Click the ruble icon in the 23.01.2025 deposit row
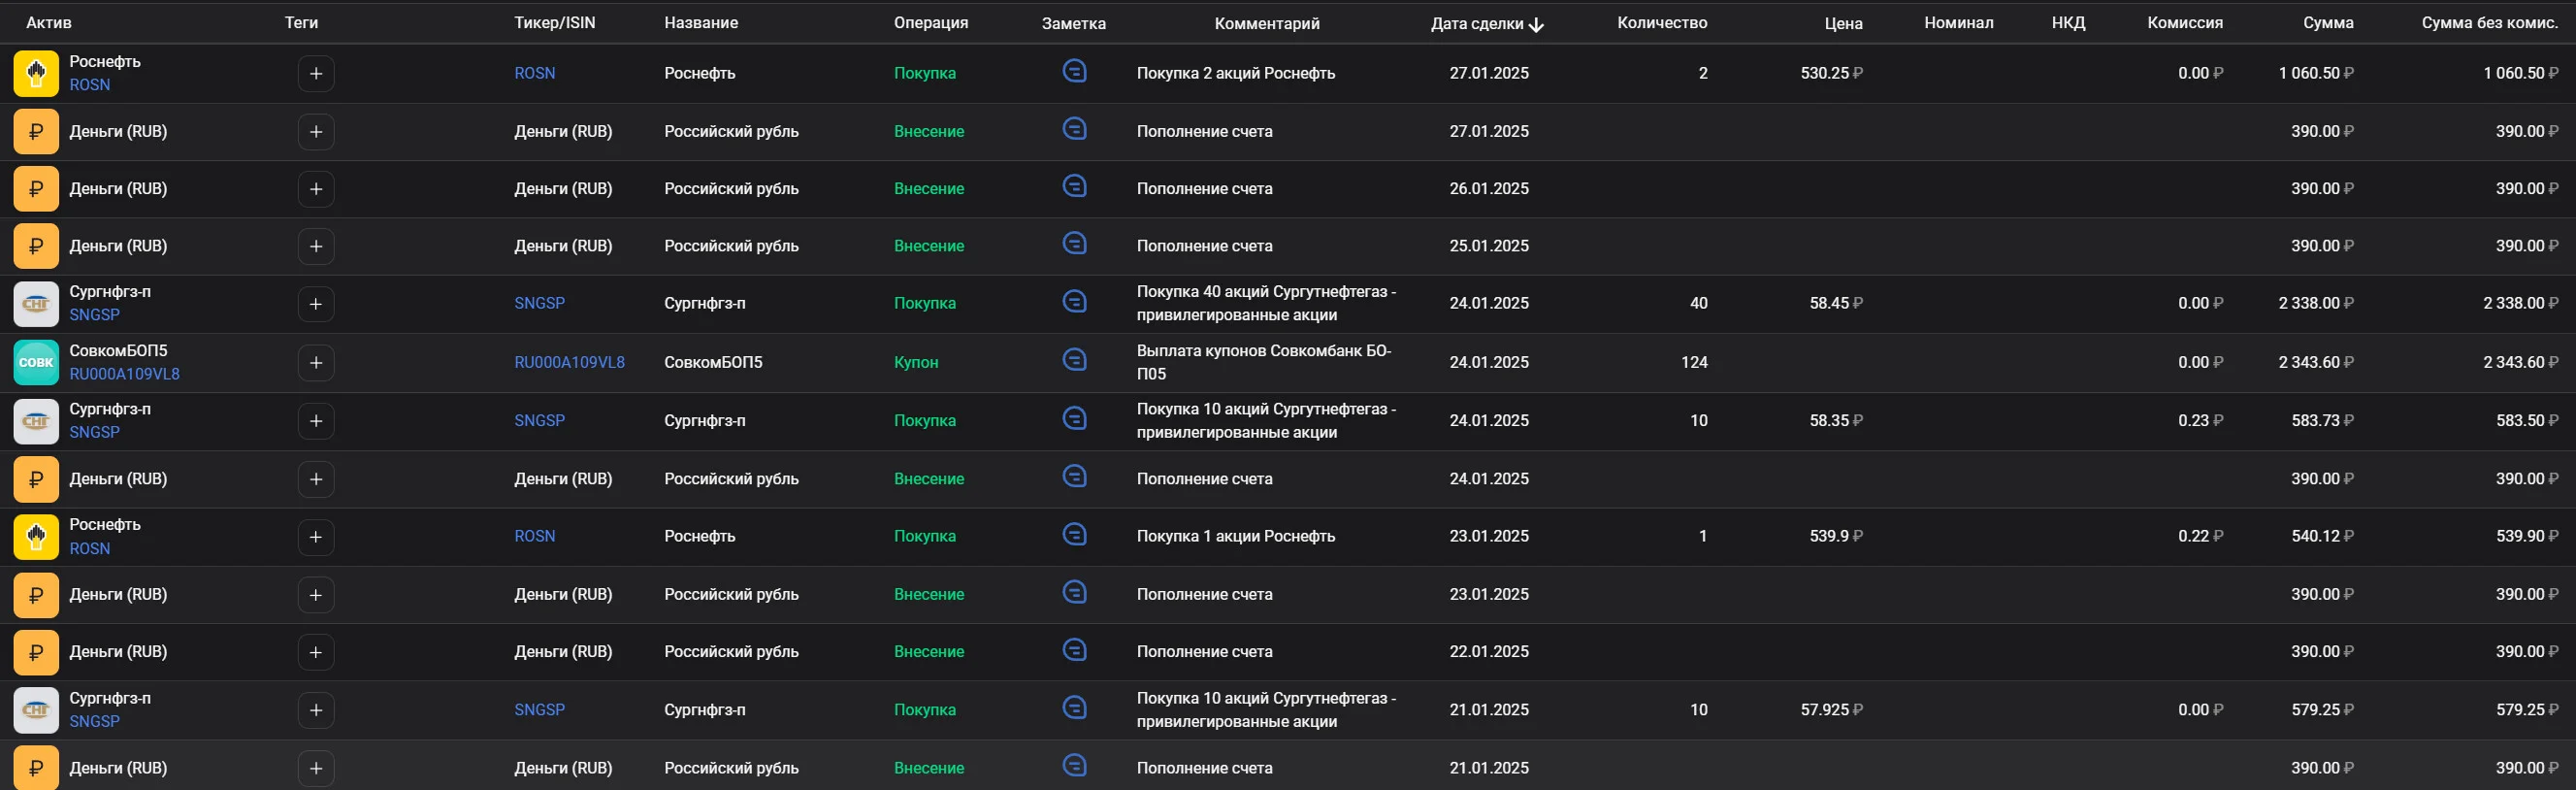 [36, 595]
